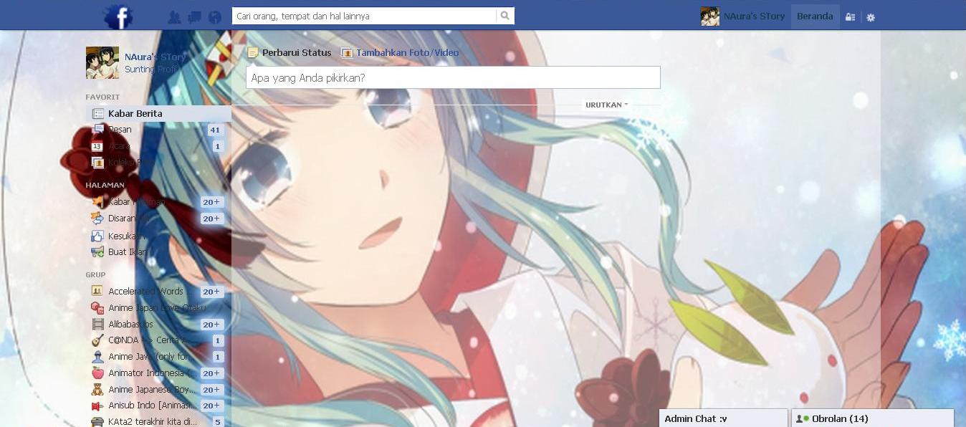The width and height of the screenshot is (966, 427).
Task: Click the KAta2 terakhir counter showing 5
Action: coord(218,422)
